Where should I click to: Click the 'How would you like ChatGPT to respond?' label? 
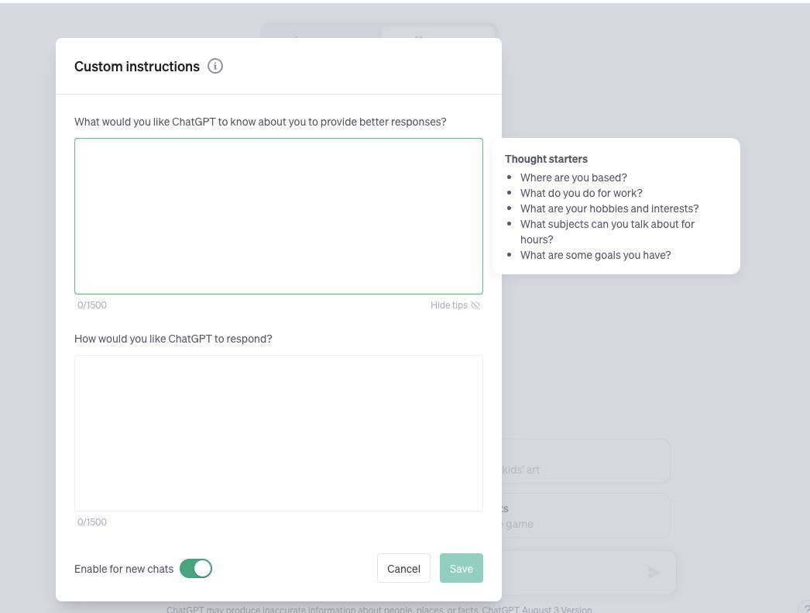pos(173,339)
